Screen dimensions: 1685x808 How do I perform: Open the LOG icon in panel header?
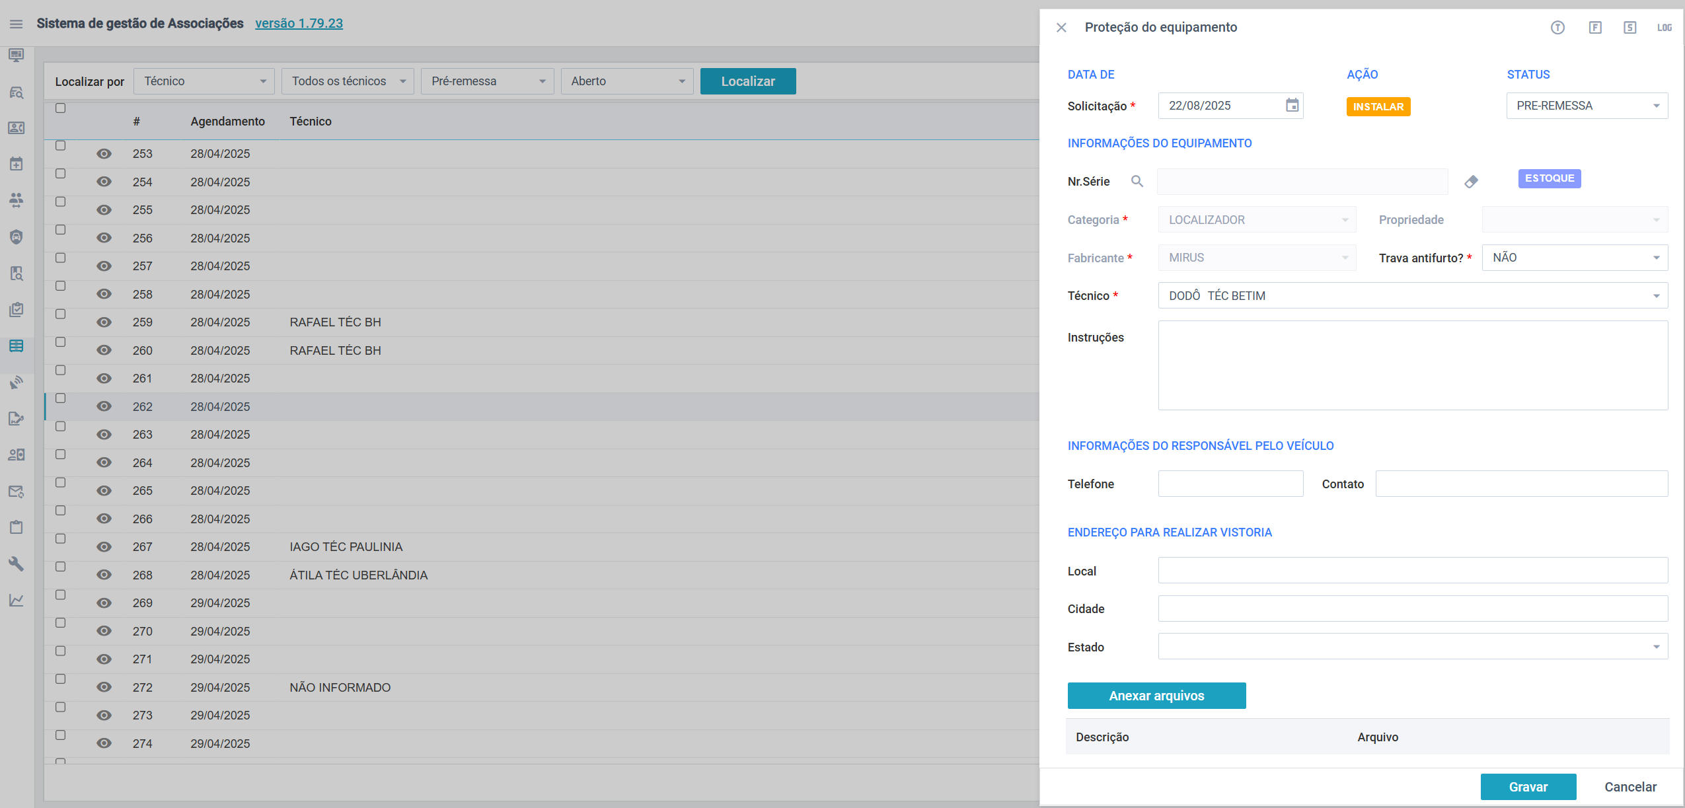pyautogui.click(x=1664, y=28)
